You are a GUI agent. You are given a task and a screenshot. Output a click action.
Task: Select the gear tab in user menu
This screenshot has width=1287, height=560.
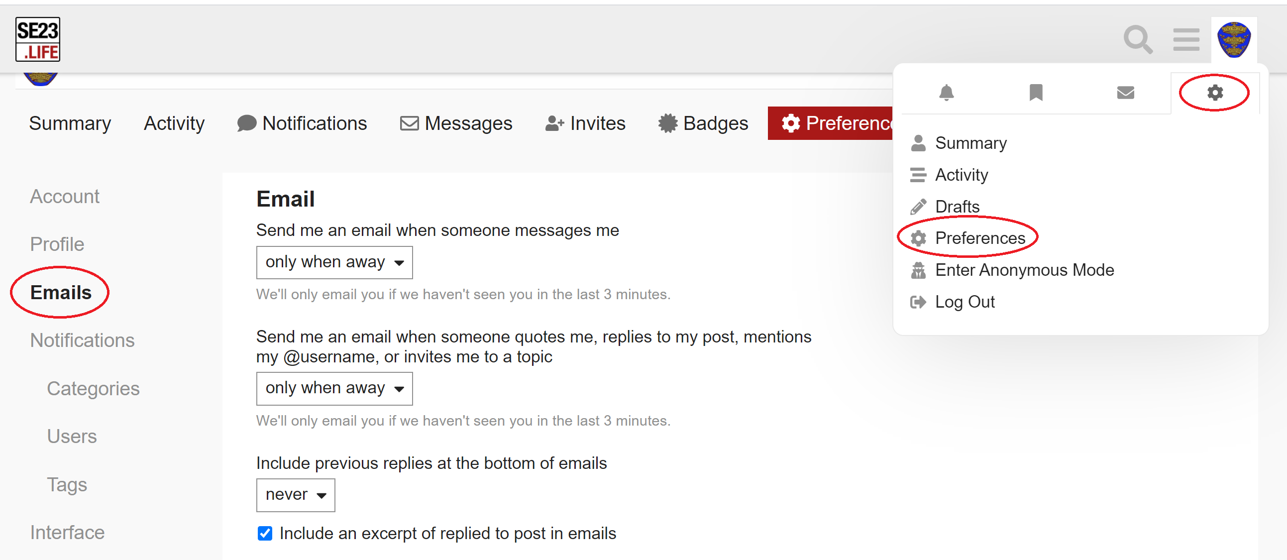[x=1214, y=93]
